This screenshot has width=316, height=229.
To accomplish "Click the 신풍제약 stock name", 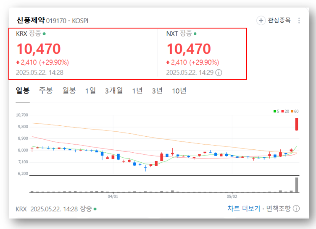I will coord(30,20).
